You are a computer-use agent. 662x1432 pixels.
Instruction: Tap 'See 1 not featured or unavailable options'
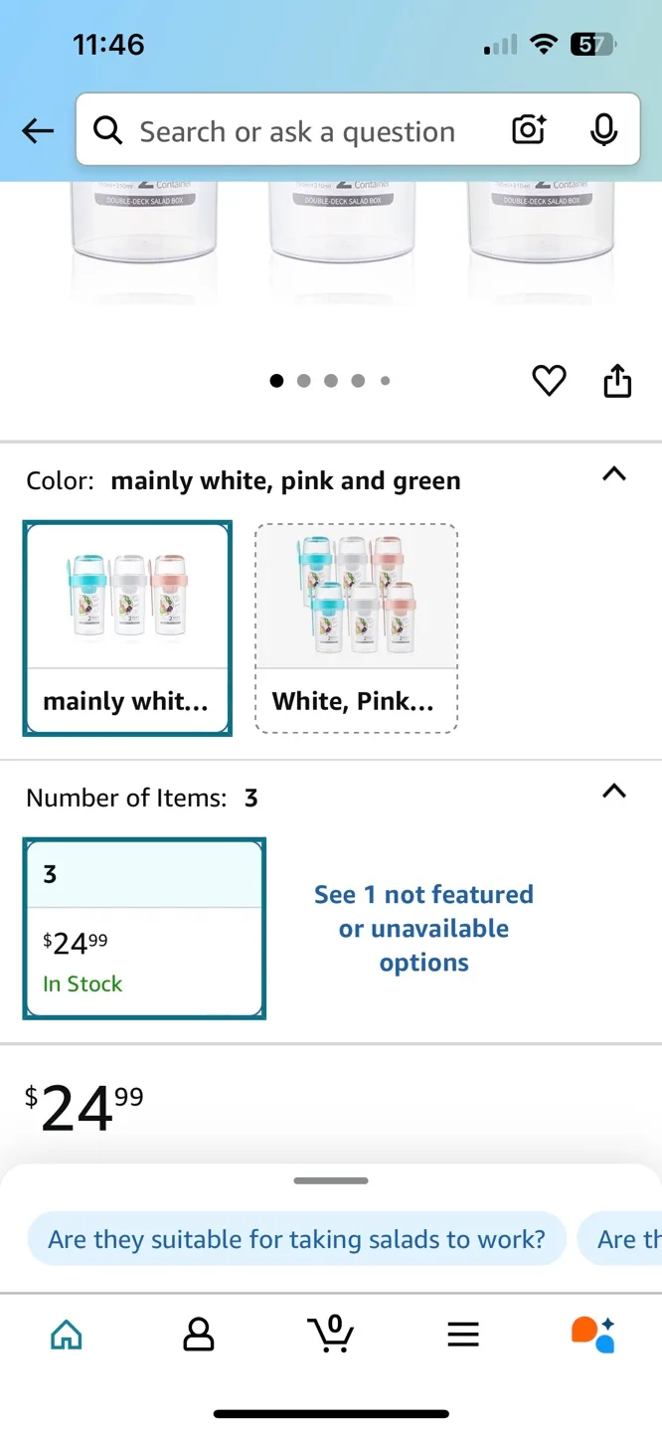tap(423, 928)
